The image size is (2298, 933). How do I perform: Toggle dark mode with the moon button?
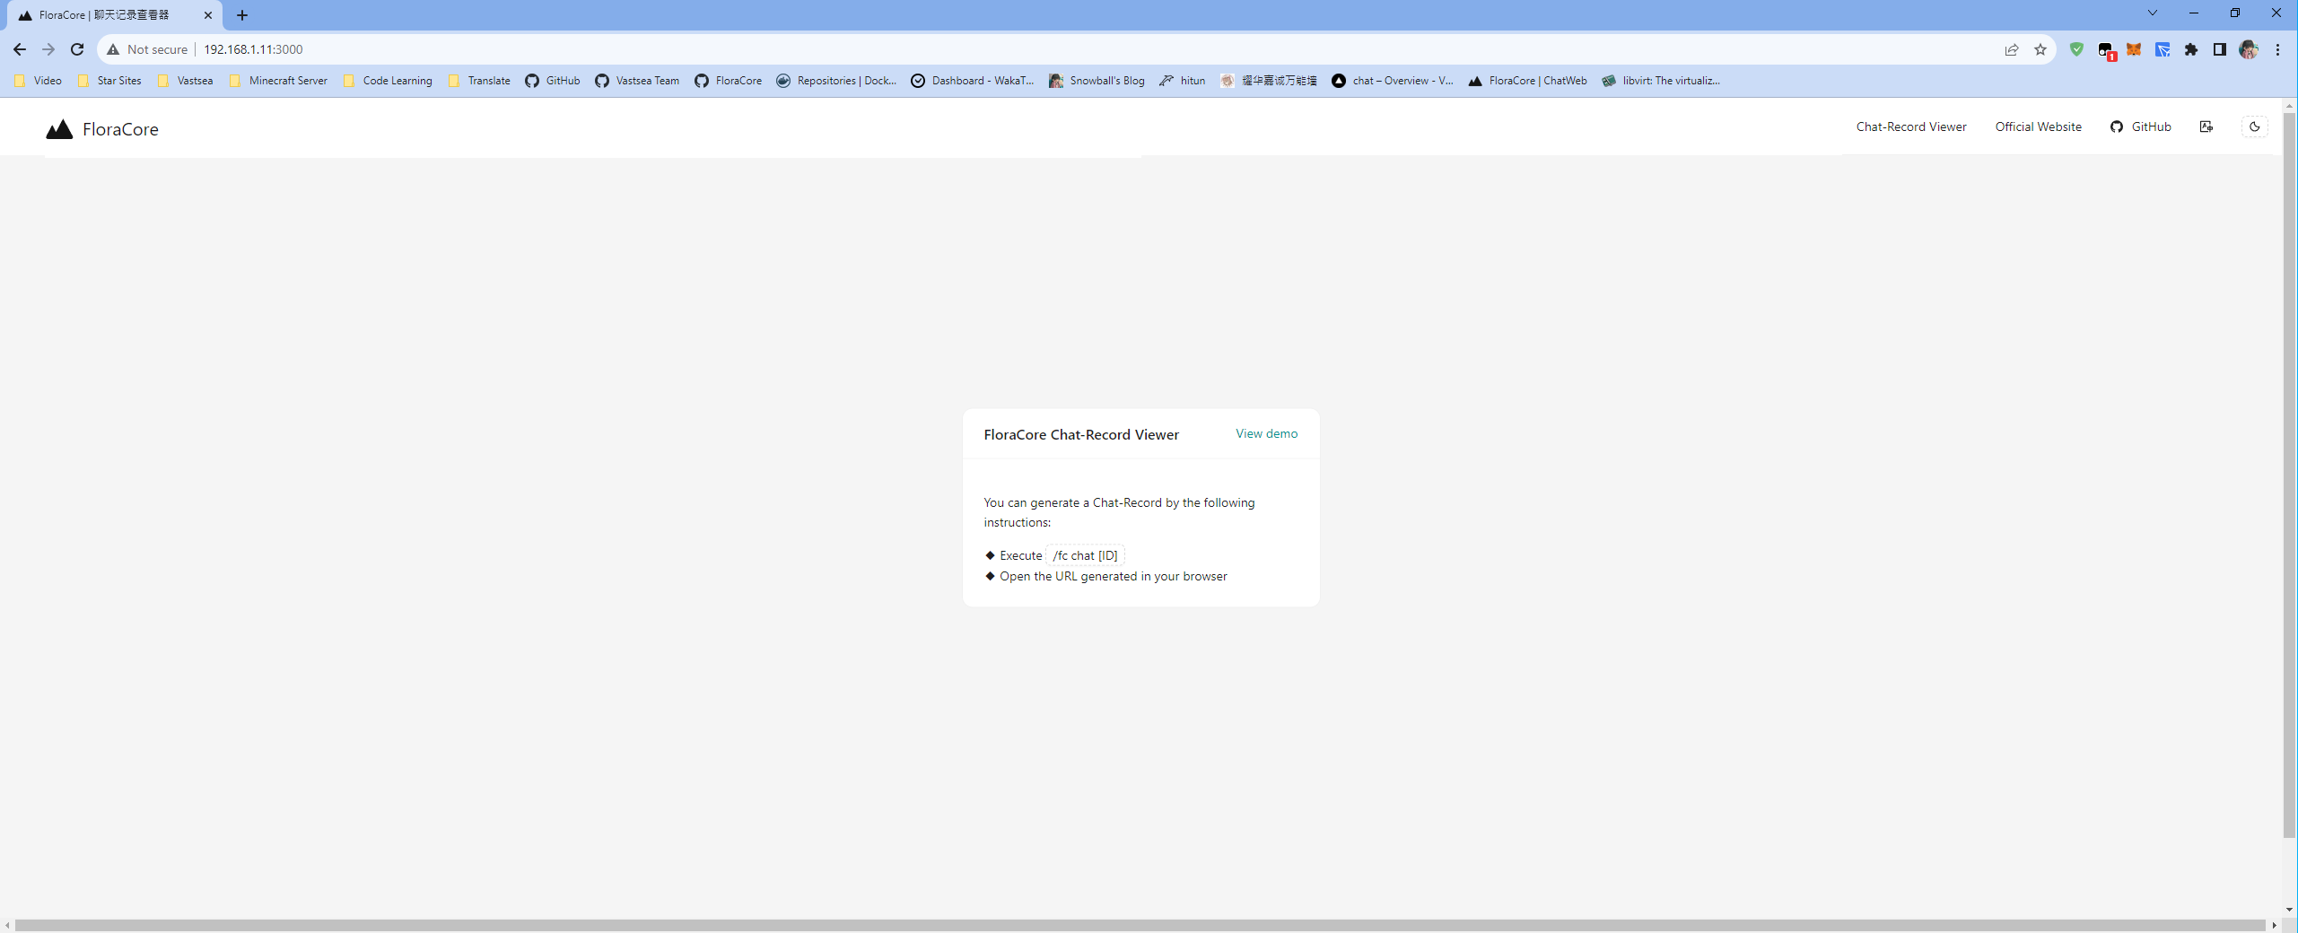tap(2253, 126)
